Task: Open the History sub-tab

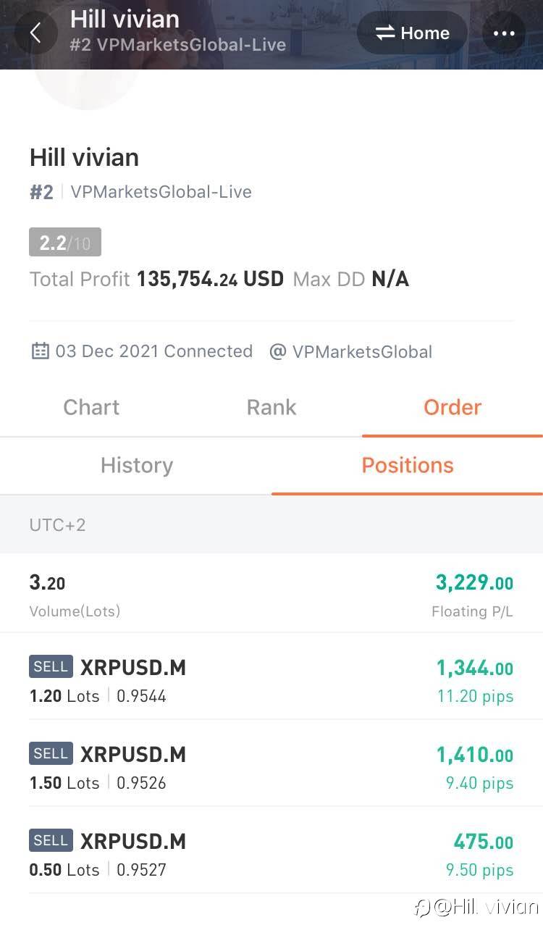Action: point(137,465)
